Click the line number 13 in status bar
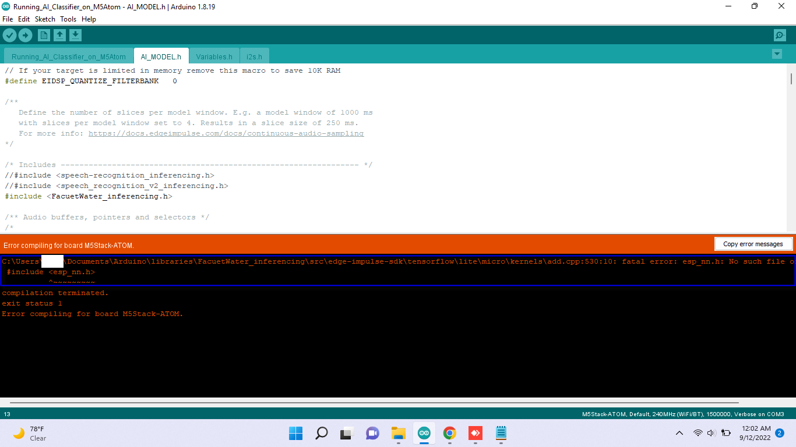 coord(7,414)
